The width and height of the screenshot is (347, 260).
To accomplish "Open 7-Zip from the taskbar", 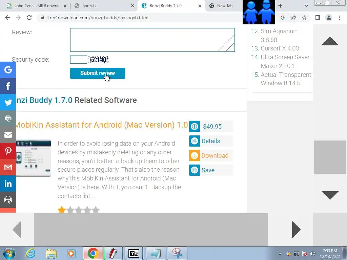I will [x=134, y=253].
